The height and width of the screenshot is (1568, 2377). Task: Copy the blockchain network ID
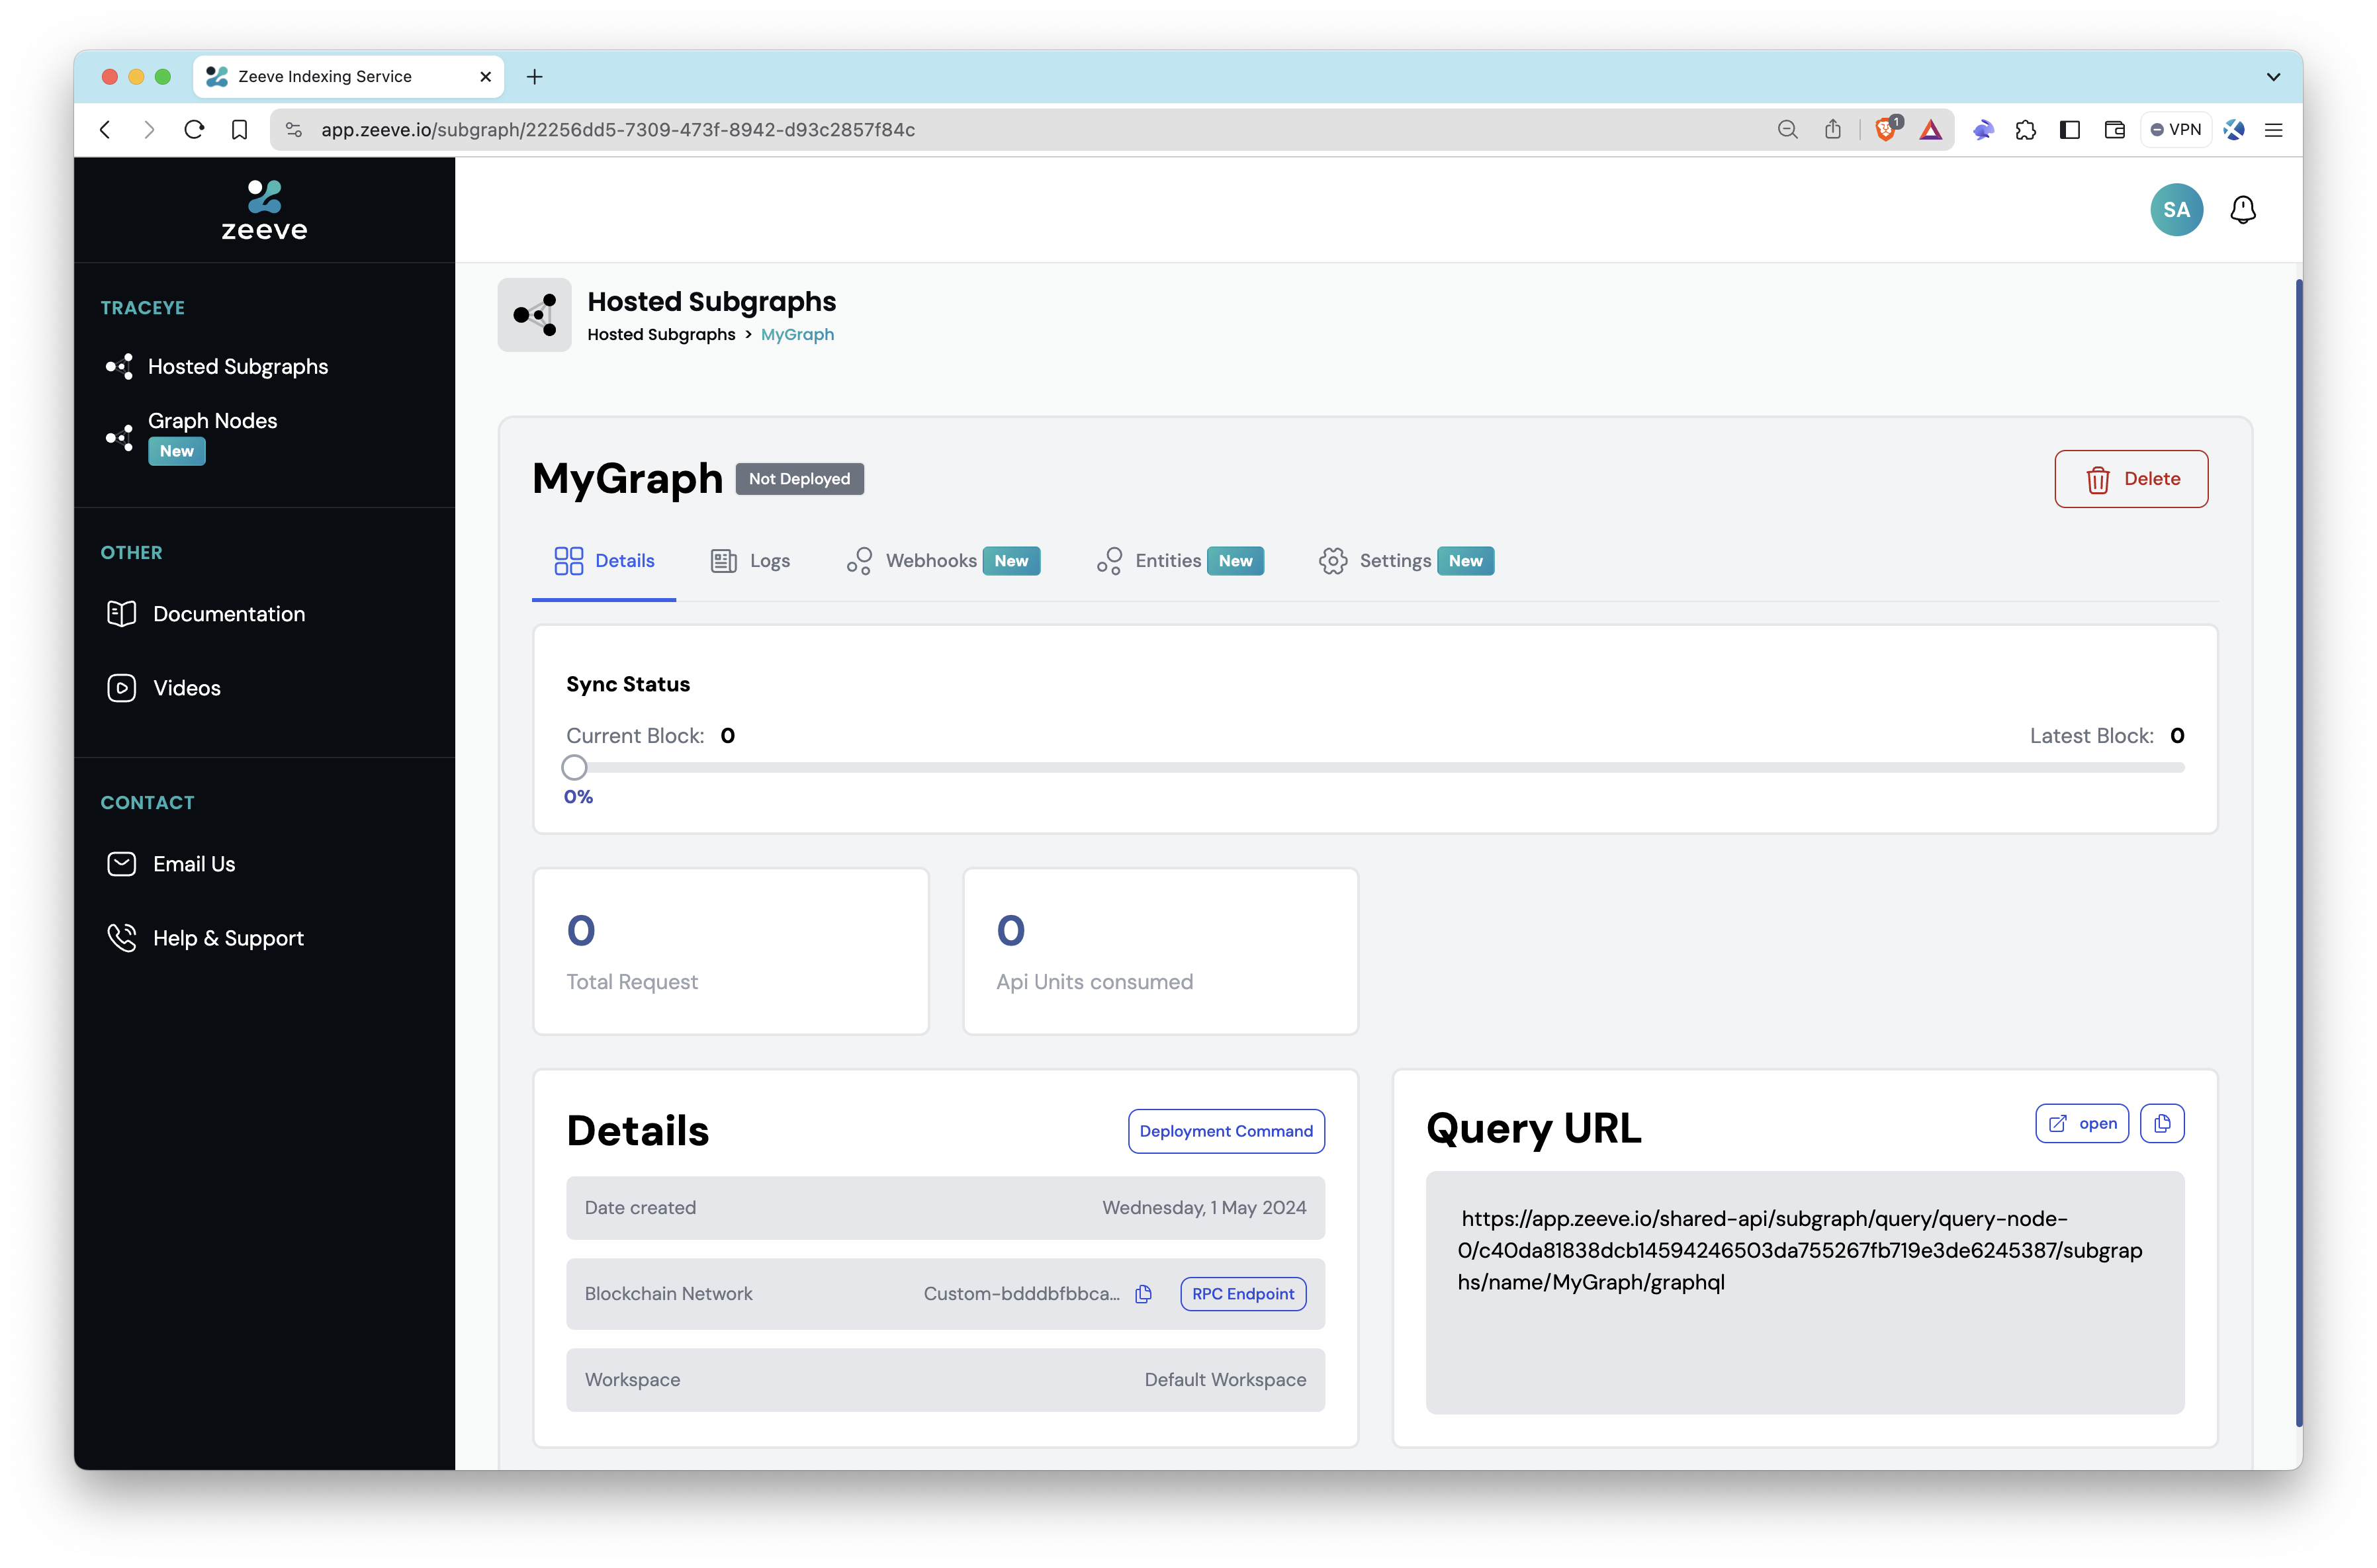coord(1143,1294)
